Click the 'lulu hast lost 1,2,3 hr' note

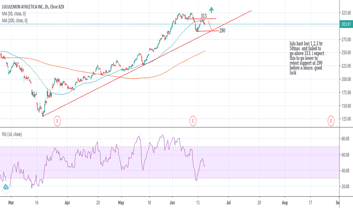307,58
